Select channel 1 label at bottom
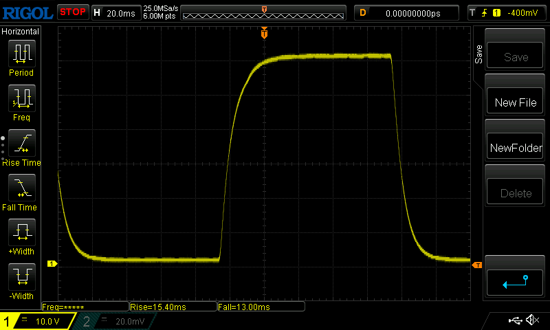Screen dimensions: 550x330 tap(7, 321)
